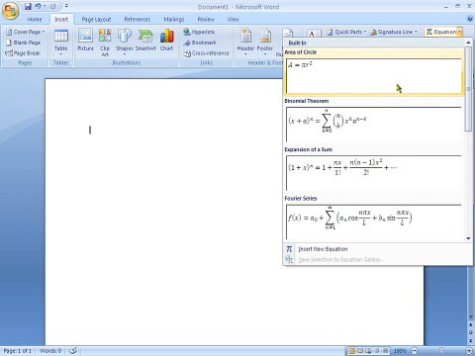The image size is (475, 356).
Task: Open the Table grid dropdown
Action: point(61,42)
